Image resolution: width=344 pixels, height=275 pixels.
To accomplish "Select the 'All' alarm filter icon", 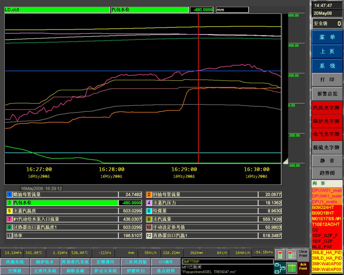I will tap(315, 183).
